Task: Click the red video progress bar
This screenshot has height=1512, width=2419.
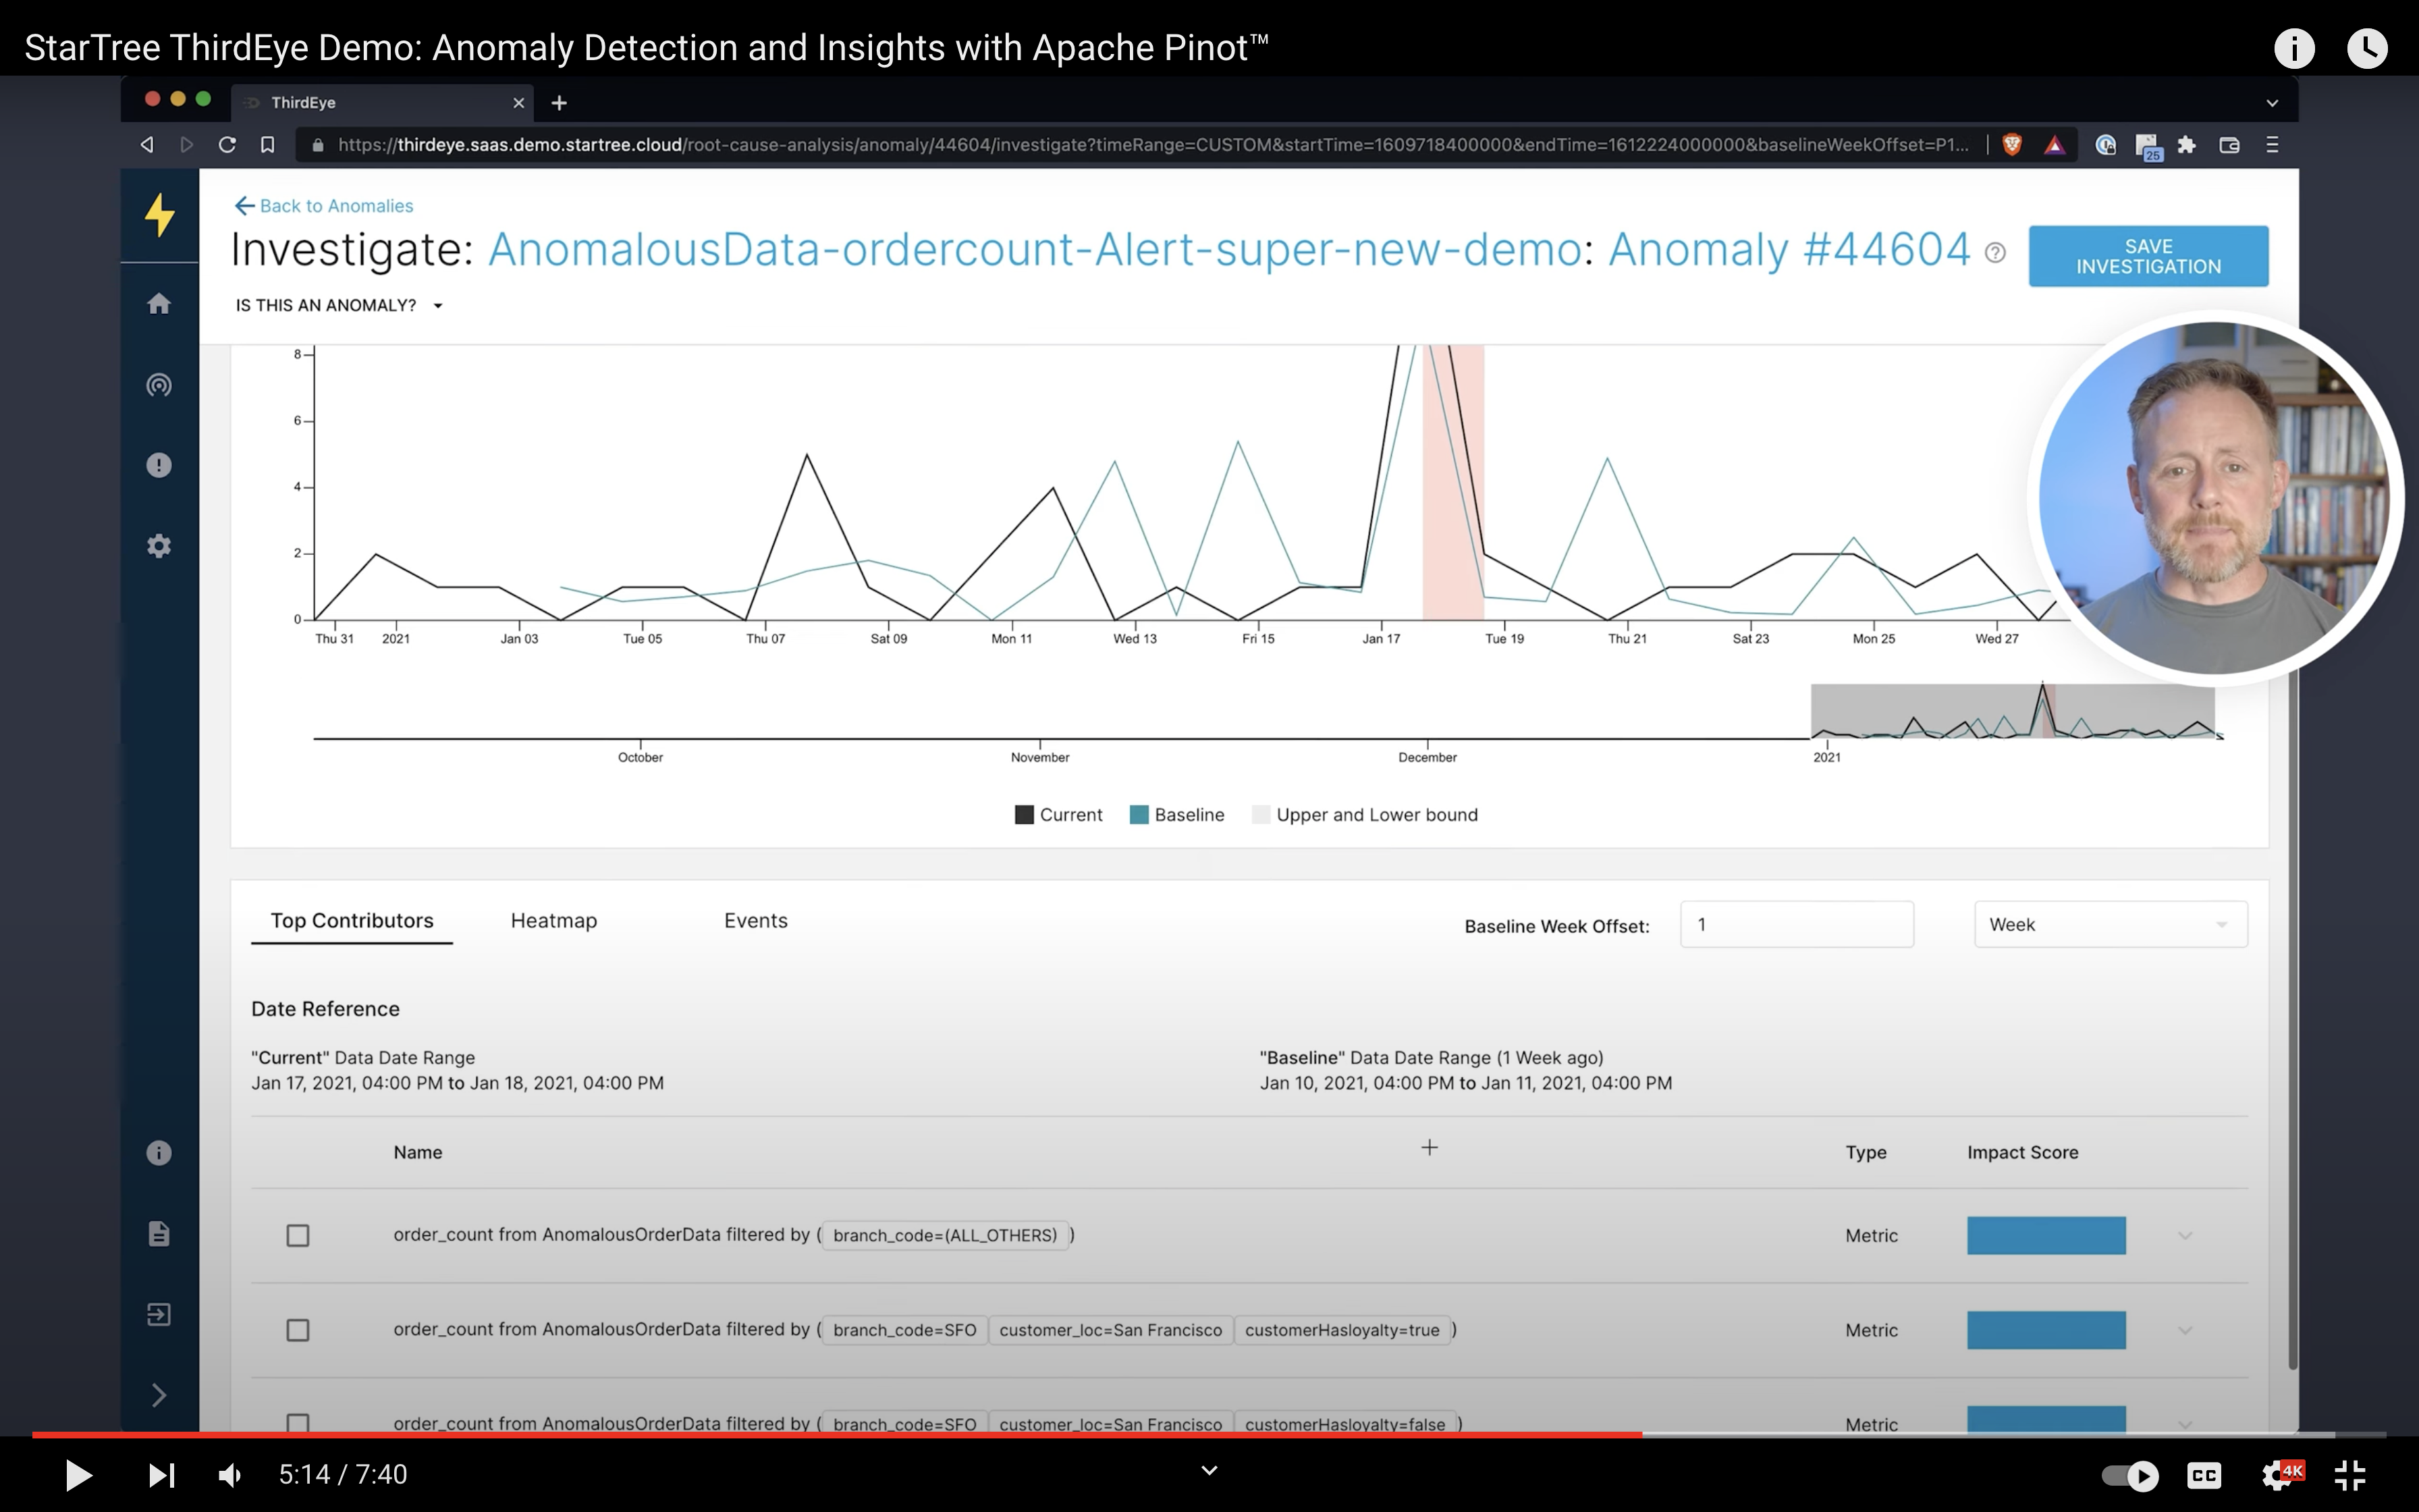Action: pos(836,1434)
